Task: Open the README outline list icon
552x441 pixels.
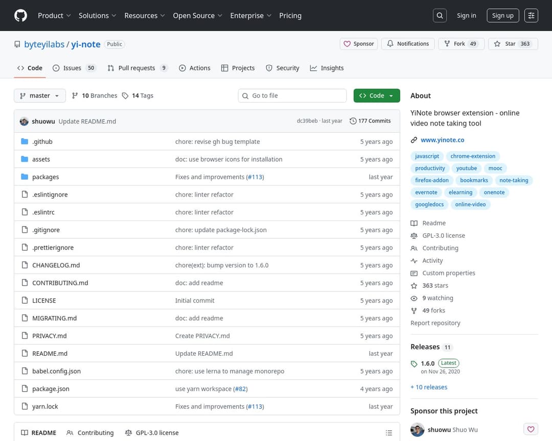Action: tap(389, 432)
